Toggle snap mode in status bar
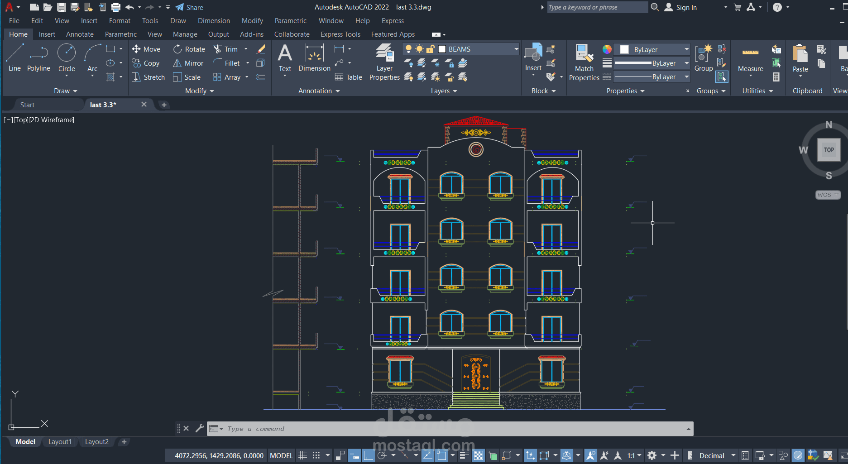 tap(316, 455)
